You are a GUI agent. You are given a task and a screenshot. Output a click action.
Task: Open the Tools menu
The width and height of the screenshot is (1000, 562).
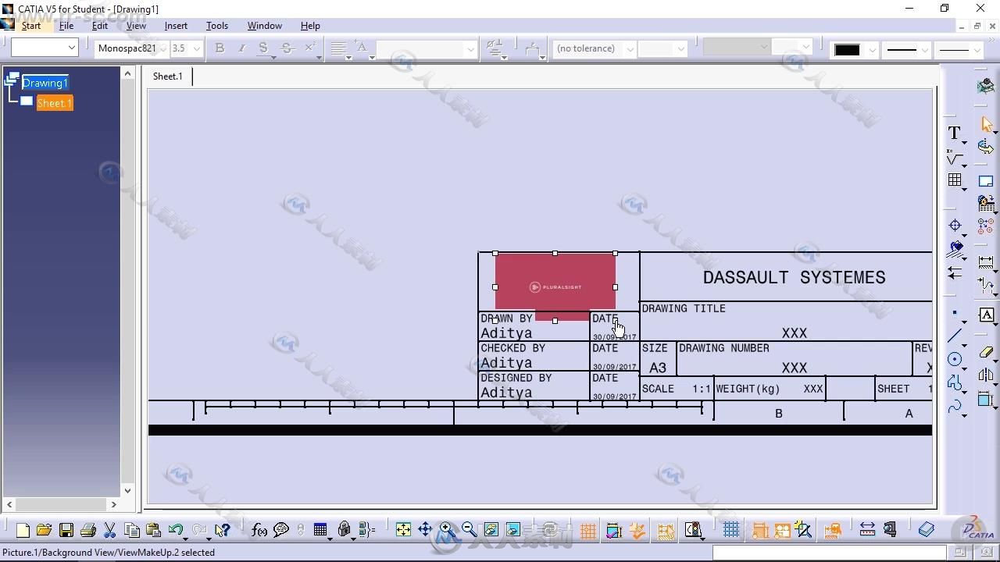[217, 26]
